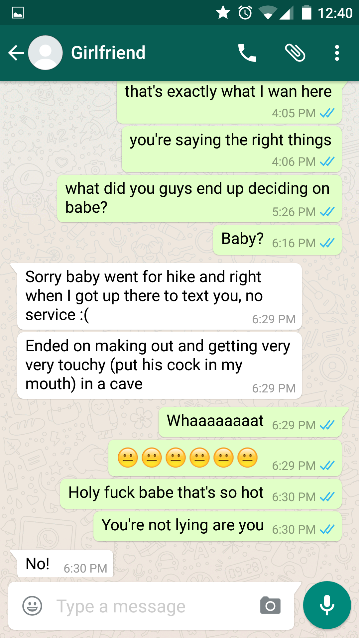This screenshot has height=638, width=359.
Task: Tap the green microphone voice message button
Action: pyautogui.click(x=327, y=605)
